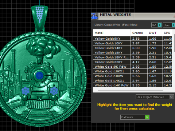Select the Yellow Gold:18KY R... row
The image size is (175, 131).
(132, 57)
